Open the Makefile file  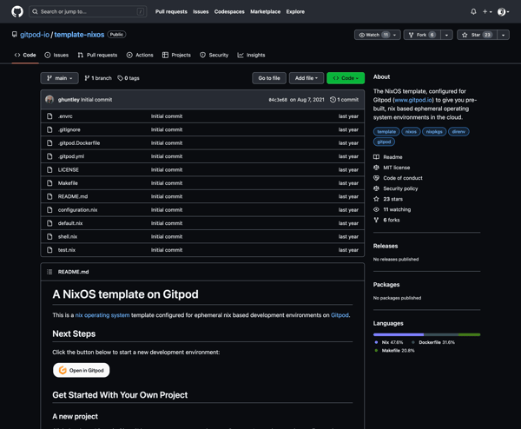tap(68, 183)
